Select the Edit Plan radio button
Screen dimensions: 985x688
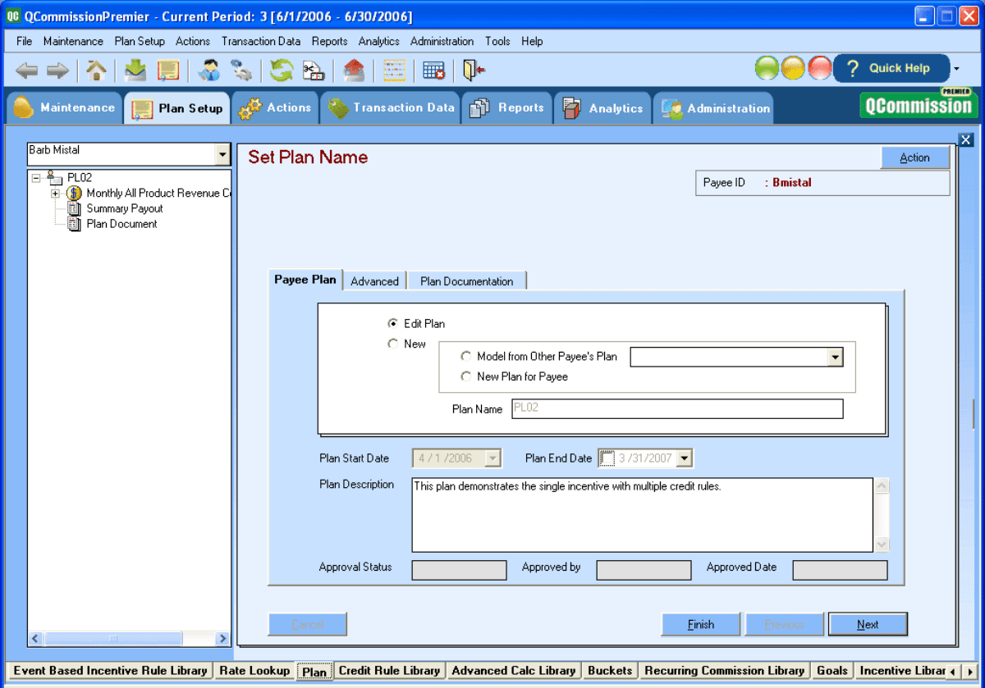click(392, 323)
